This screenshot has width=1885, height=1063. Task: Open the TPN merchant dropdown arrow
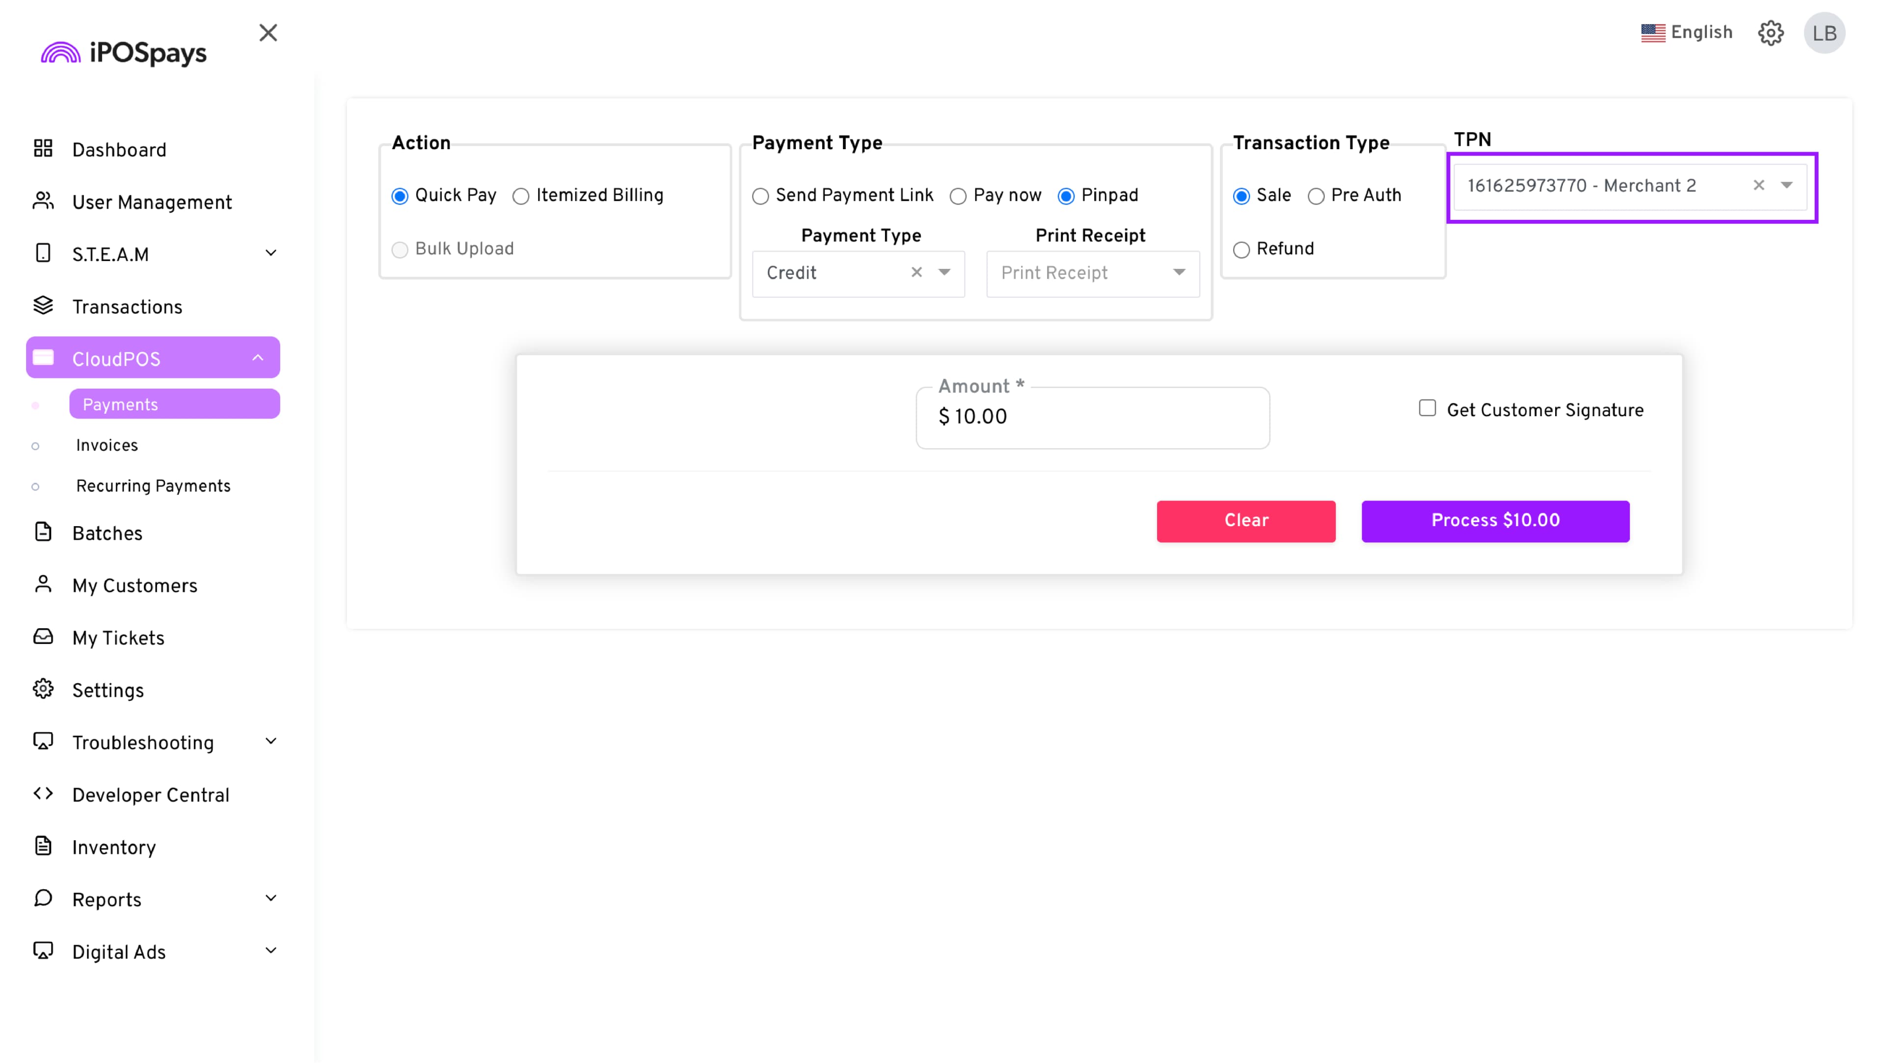point(1786,186)
